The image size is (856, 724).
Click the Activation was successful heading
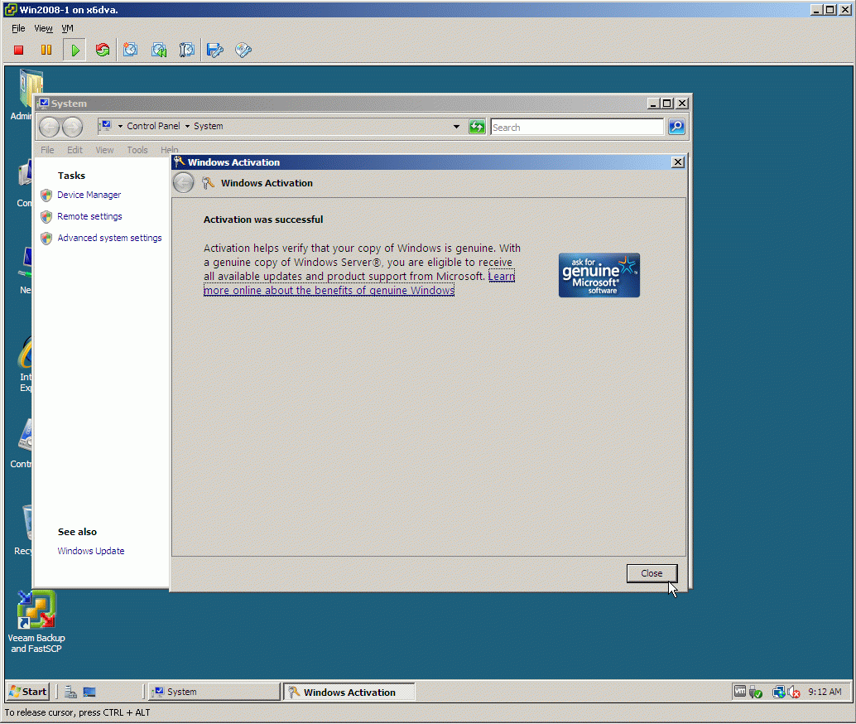(x=263, y=220)
